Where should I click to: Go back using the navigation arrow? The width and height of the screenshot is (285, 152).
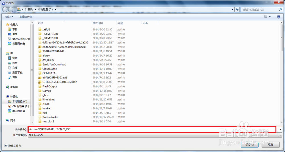pyautogui.click(x=5, y=9)
